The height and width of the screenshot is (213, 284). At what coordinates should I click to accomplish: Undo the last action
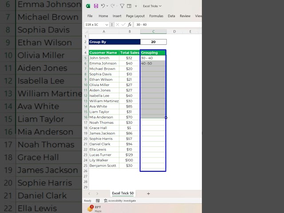(103, 6)
